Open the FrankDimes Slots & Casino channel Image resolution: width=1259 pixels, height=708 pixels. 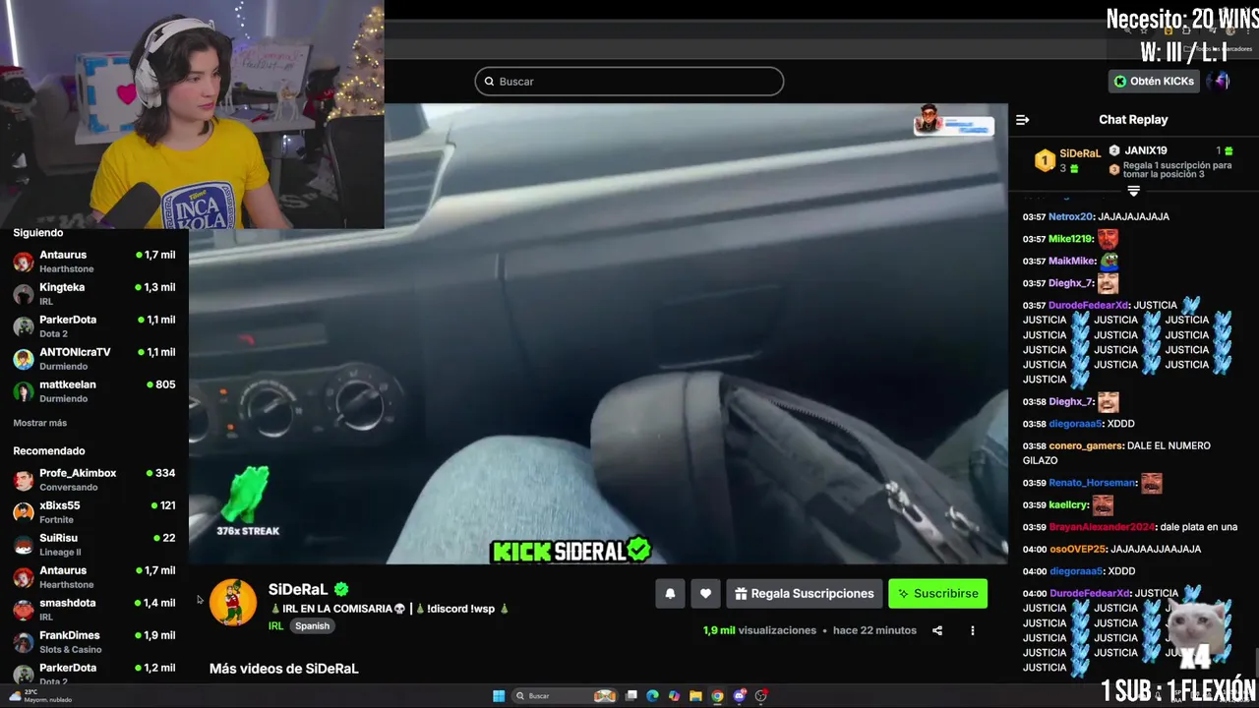(x=94, y=642)
